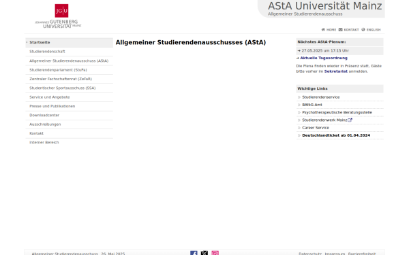Select Startseite in the sidebar menu
The height and width of the screenshot is (255, 409).
69,42
